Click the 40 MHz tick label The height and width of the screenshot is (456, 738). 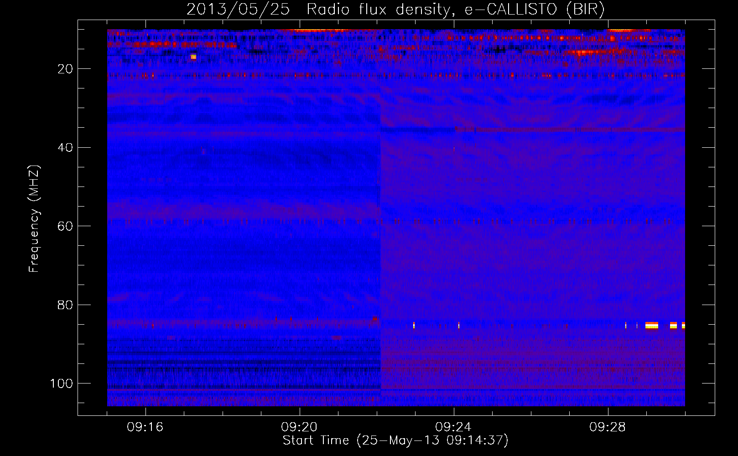tap(65, 147)
